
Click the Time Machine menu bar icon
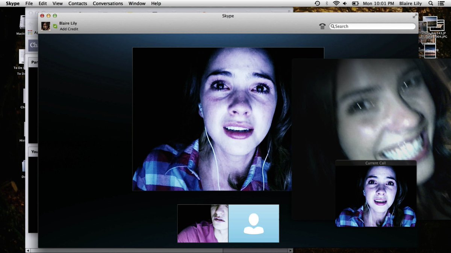click(x=317, y=3)
